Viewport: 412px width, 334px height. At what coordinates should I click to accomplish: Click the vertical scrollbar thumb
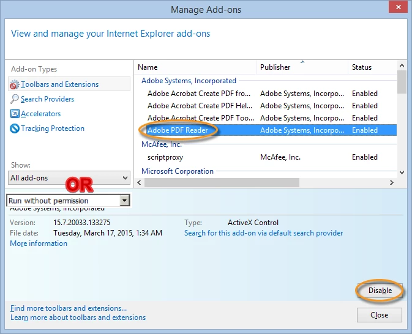click(402, 82)
